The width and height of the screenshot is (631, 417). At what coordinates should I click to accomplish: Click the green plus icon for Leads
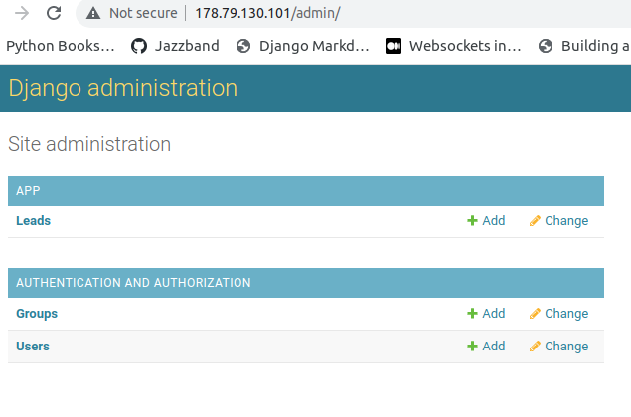tap(472, 220)
